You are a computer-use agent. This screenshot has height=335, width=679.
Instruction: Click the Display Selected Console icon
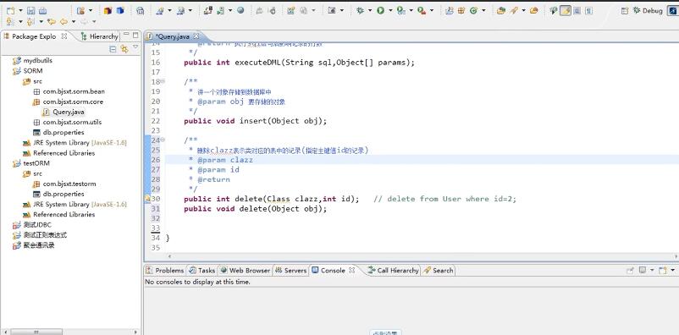(643, 270)
